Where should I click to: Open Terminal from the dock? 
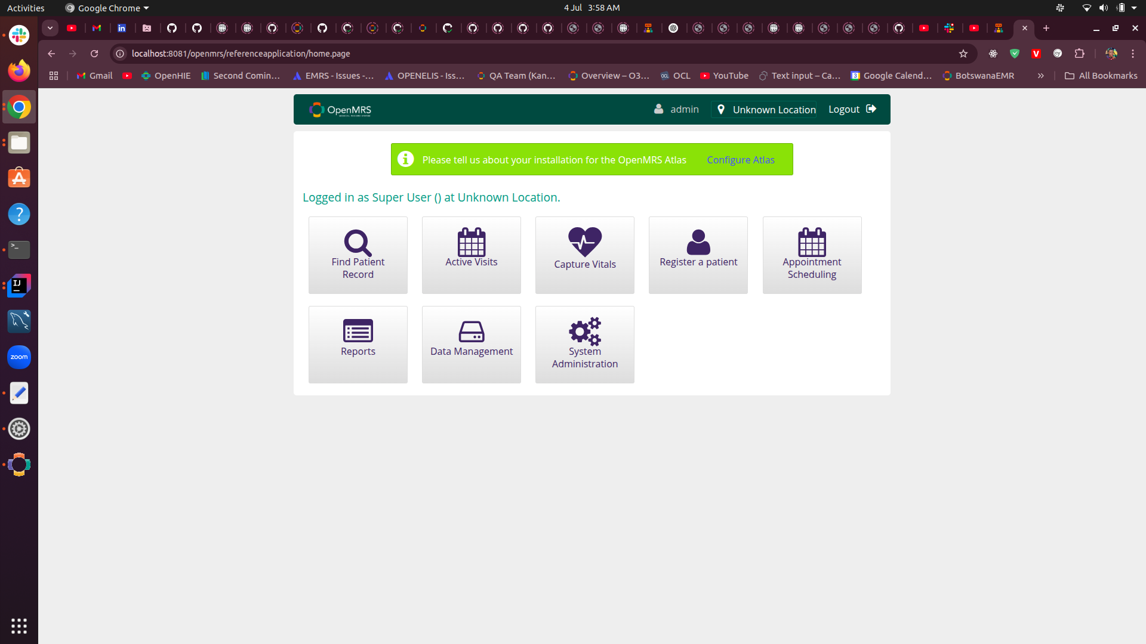19,250
